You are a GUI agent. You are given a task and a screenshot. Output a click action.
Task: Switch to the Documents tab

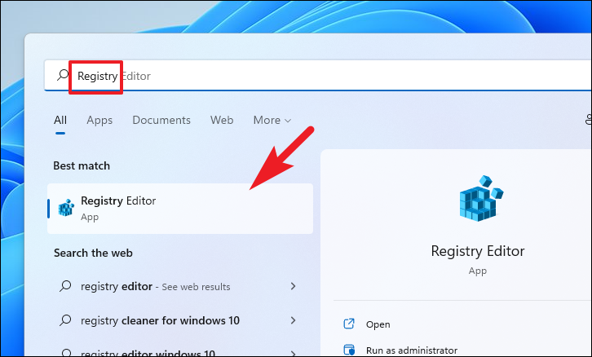pos(161,120)
